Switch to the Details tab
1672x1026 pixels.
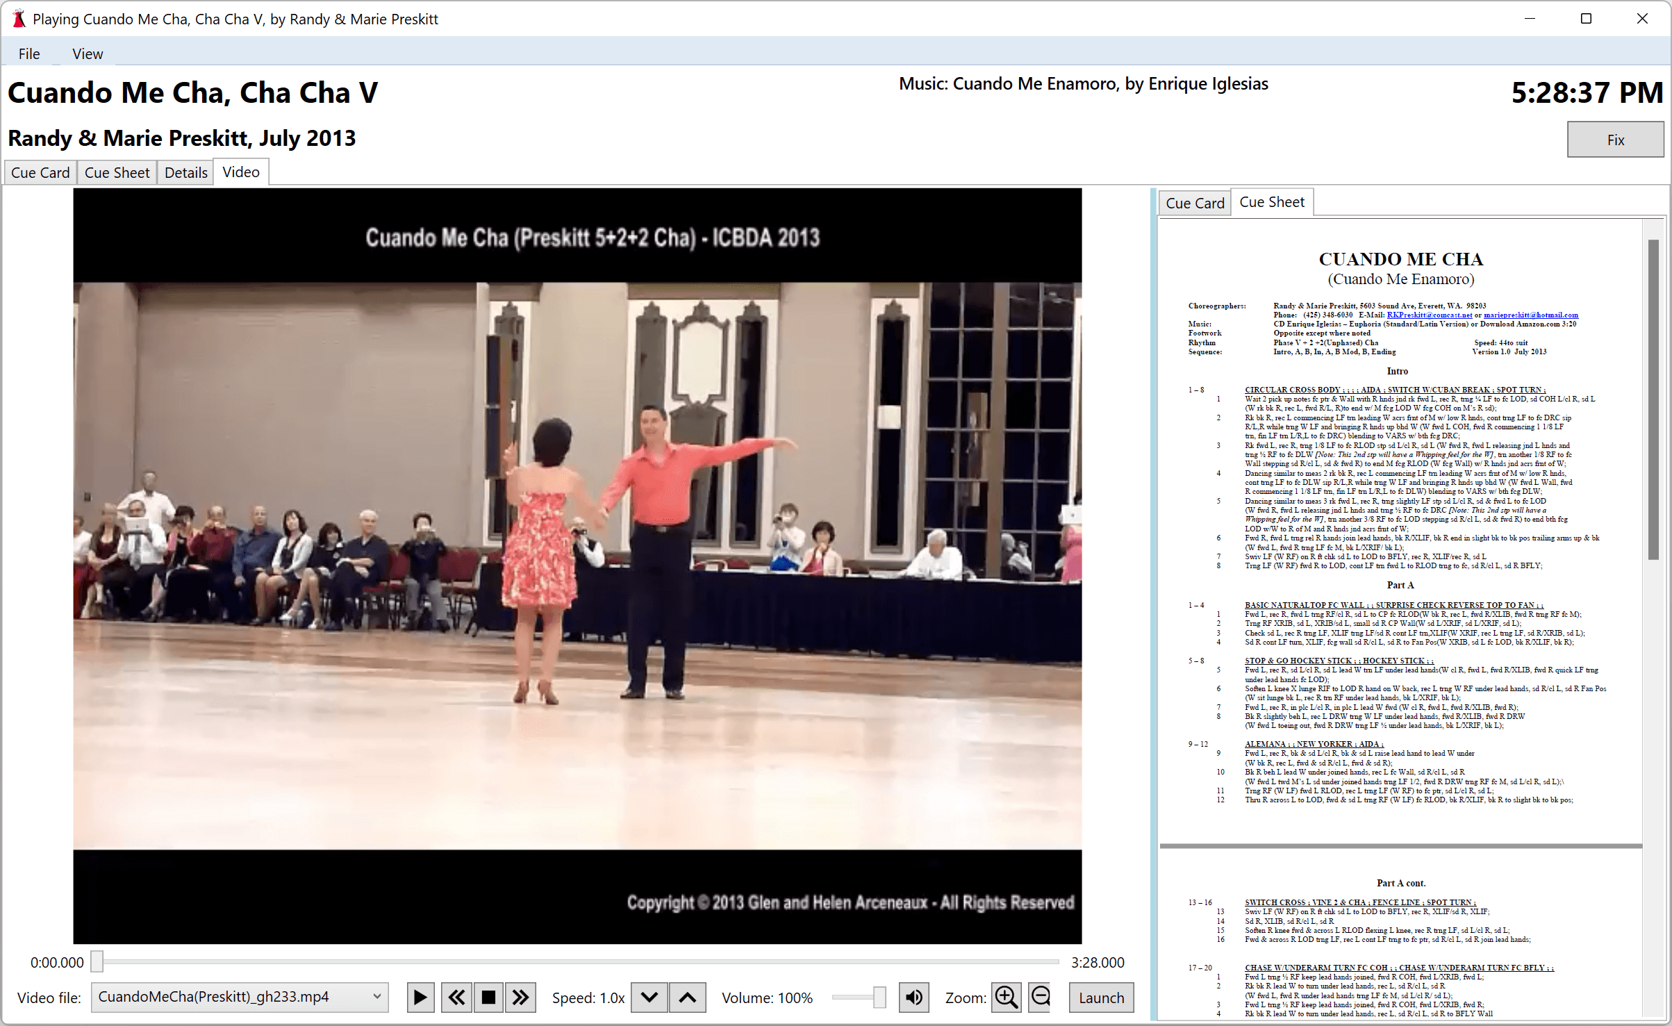186,172
